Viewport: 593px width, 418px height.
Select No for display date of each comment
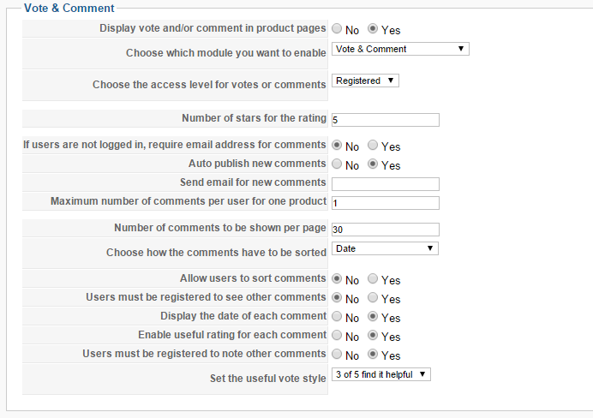pyautogui.click(x=337, y=317)
